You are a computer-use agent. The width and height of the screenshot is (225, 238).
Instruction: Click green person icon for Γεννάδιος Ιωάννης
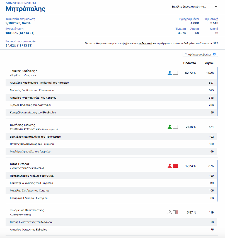170,127
